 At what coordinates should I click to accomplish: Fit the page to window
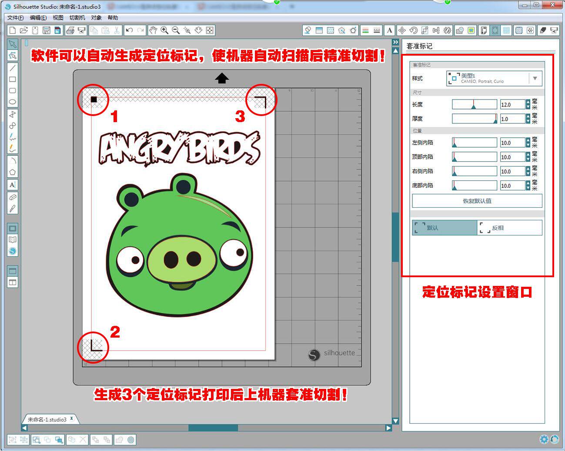[x=210, y=30]
